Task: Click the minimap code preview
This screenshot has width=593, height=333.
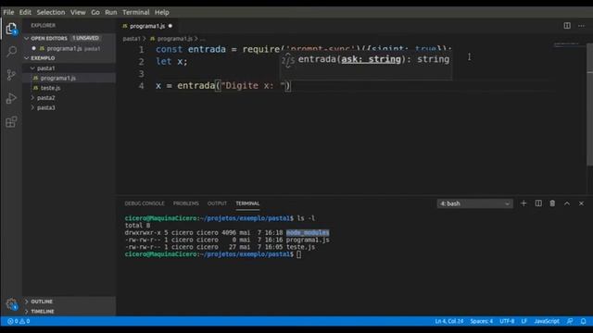Action: click(x=566, y=45)
